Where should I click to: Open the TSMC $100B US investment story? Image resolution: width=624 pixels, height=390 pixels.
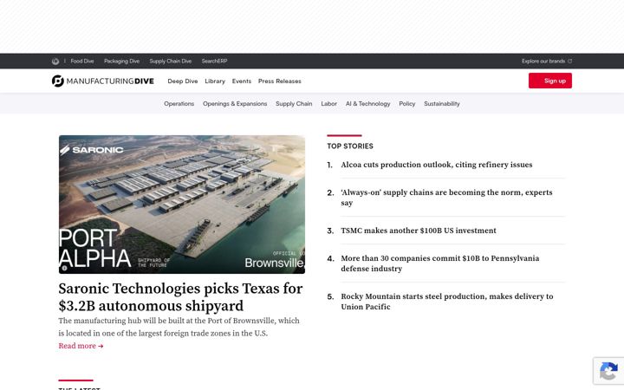(x=419, y=231)
